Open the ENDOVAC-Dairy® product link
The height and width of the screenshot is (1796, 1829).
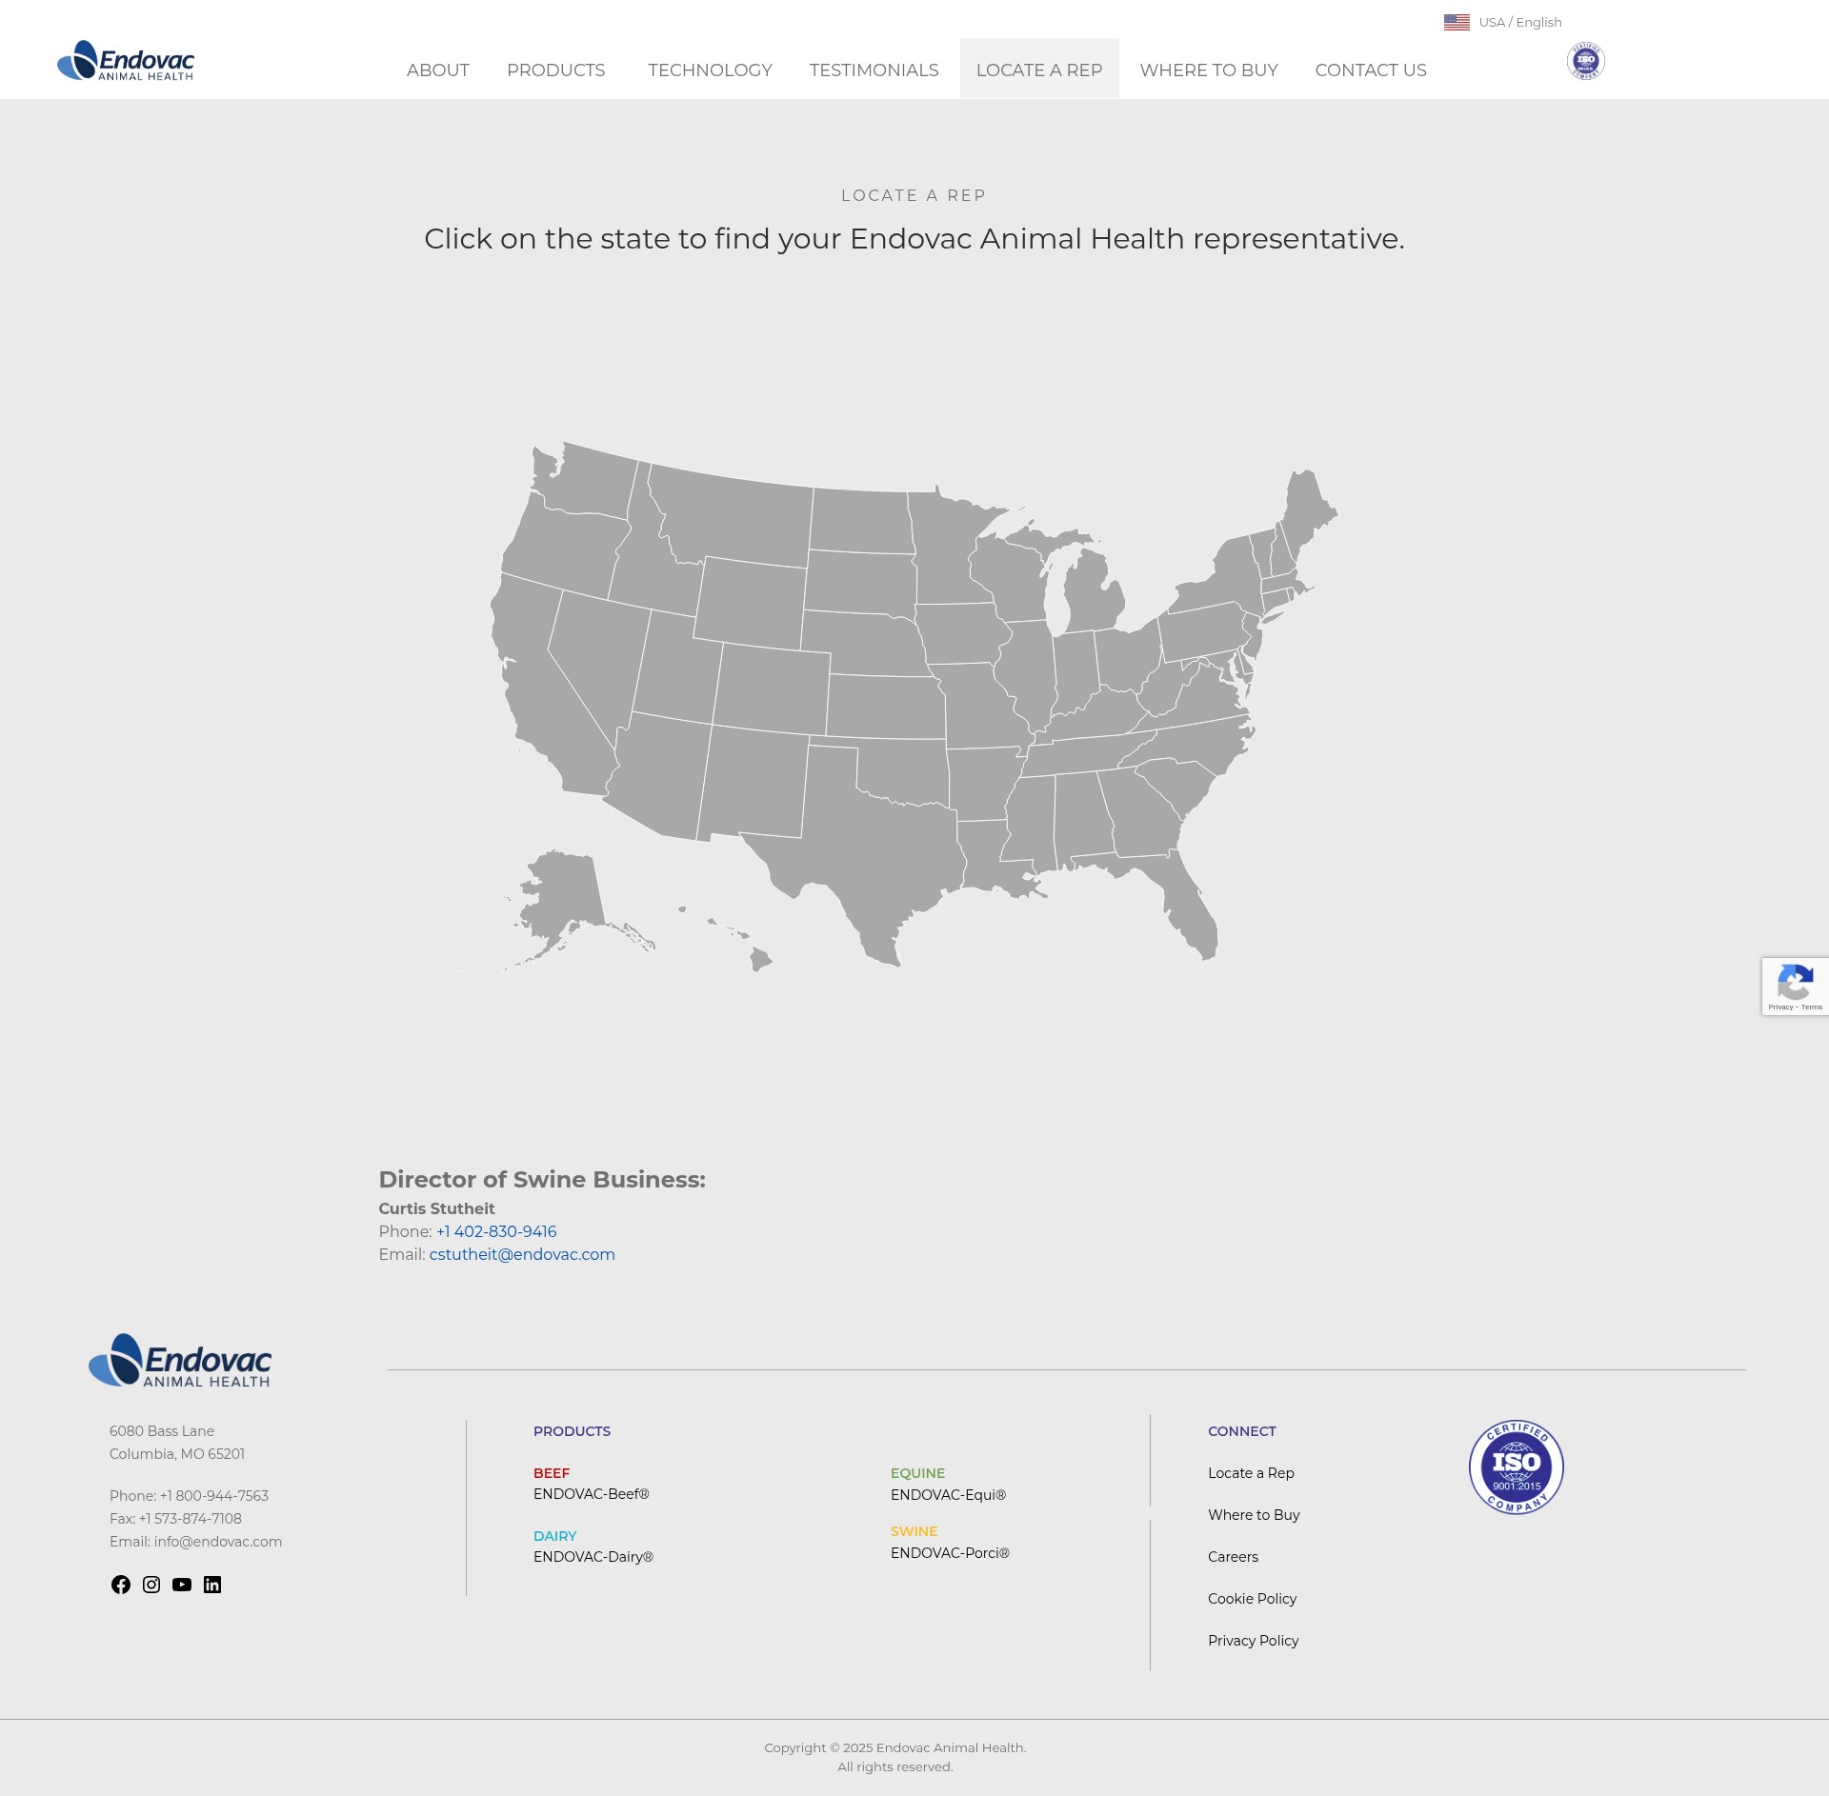pos(593,1557)
